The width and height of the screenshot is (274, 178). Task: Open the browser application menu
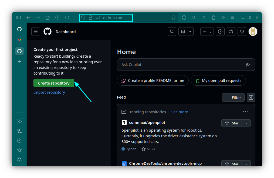coord(232,18)
